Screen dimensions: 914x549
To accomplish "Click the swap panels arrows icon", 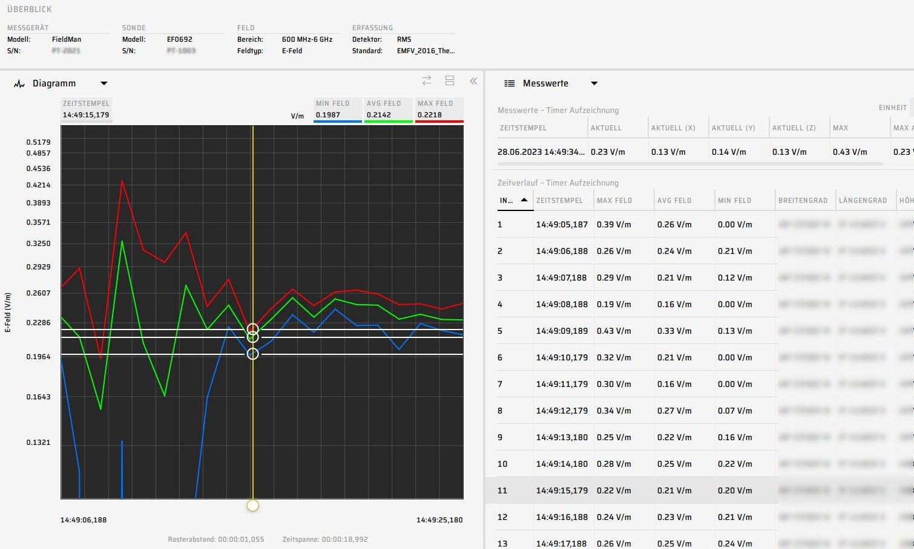I will click(x=427, y=80).
